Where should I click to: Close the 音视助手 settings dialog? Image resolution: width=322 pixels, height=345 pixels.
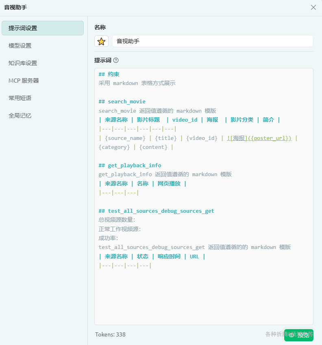click(313, 7)
